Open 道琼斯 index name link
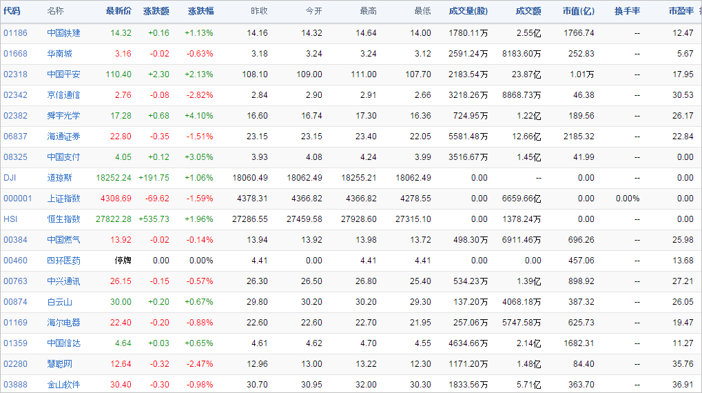The image size is (702, 393). pyautogui.click(x=59, y=178)
